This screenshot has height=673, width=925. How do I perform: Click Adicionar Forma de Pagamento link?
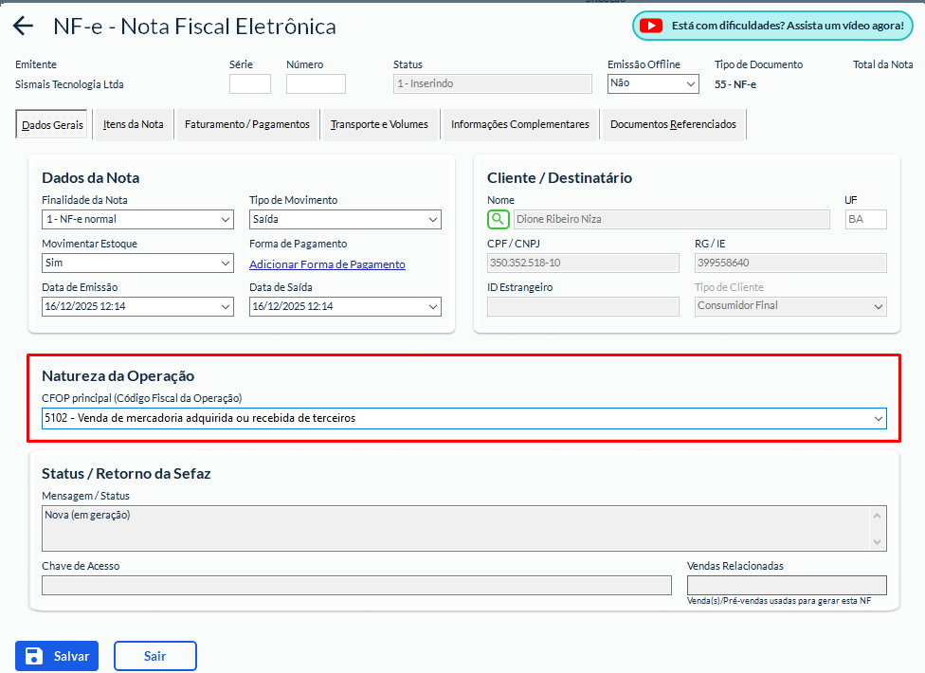point(327,264)
